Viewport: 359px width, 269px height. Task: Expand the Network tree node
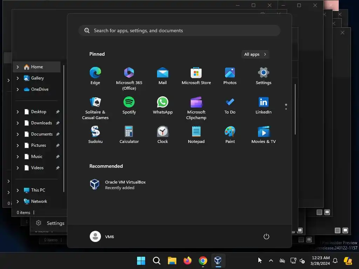click(18, 201)
